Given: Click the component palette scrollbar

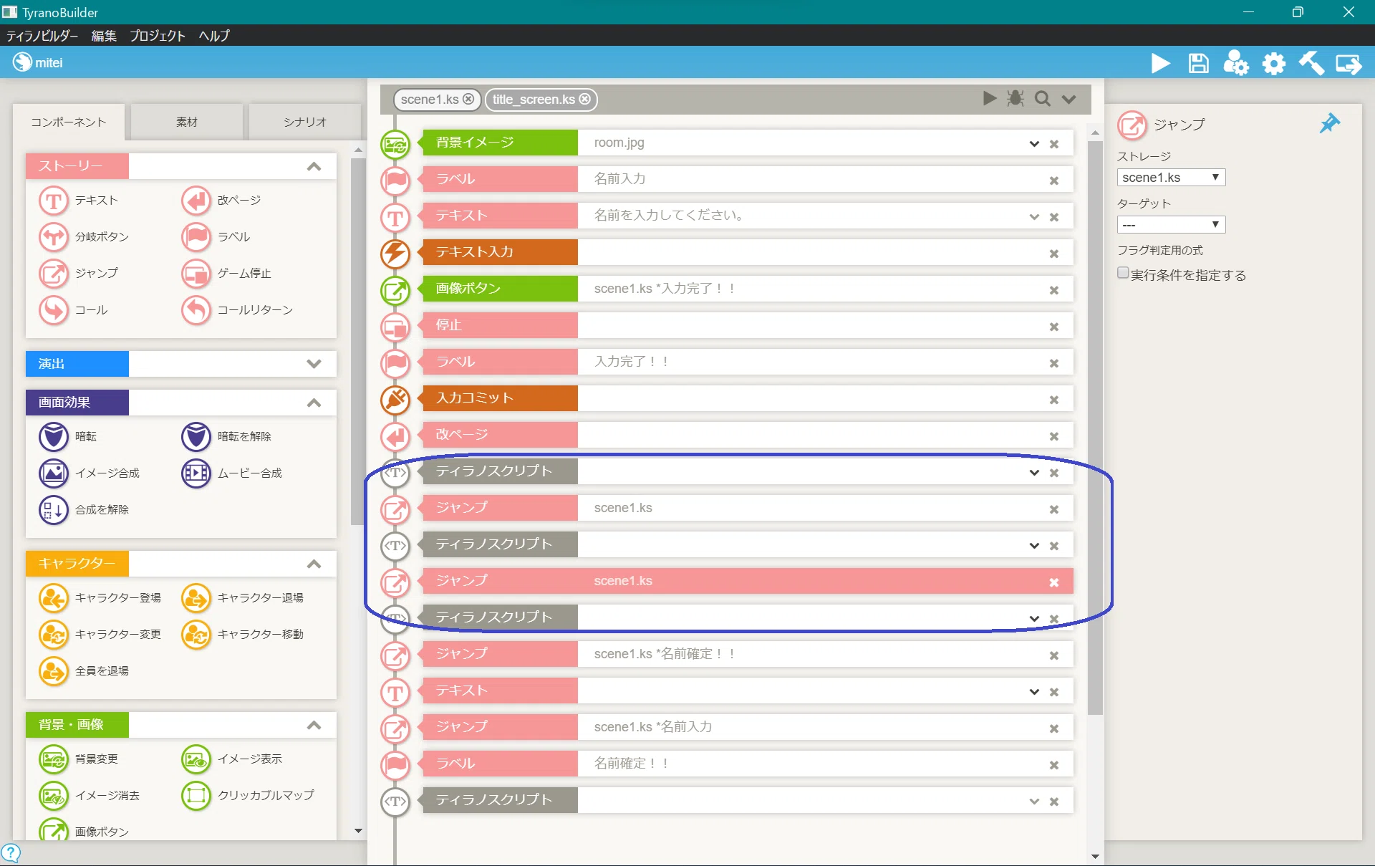Looking at the screenshot, I should pos(358,340).
